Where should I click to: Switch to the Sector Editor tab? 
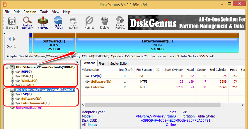(x=119, y=64)
